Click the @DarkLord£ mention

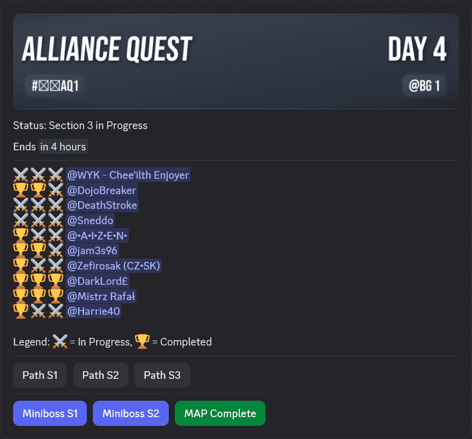tap(97, 281)
